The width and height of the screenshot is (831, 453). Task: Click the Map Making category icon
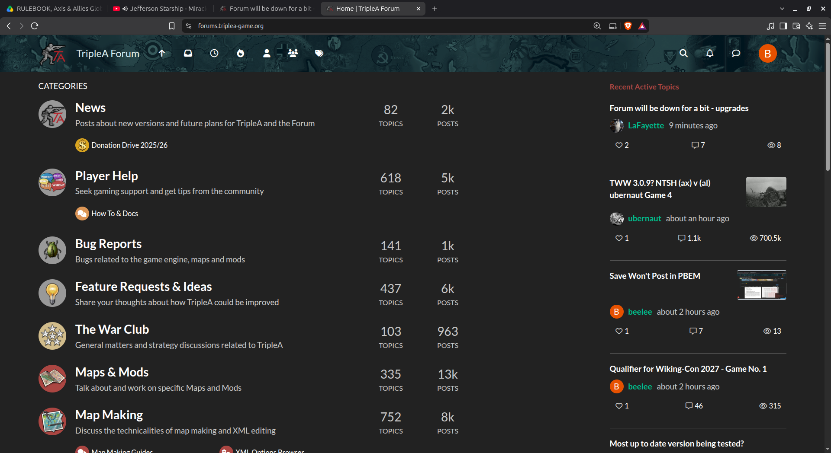pos(52,421)
